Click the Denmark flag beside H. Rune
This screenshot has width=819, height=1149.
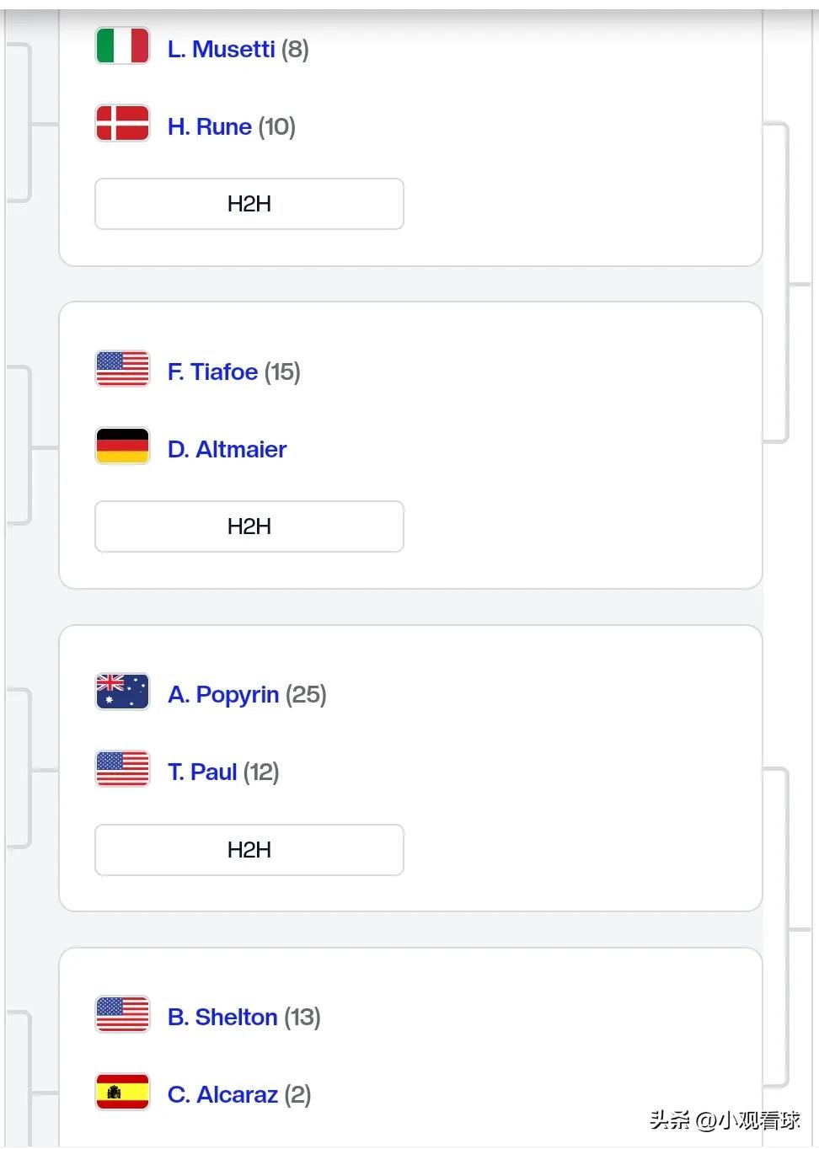coord(123,124)
